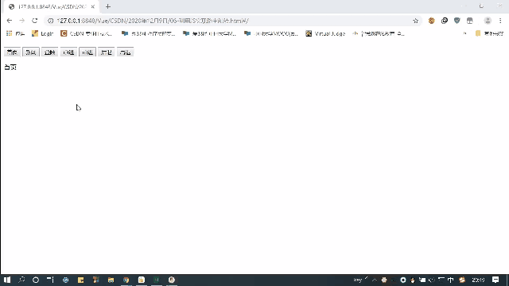Open a new browser tab

click(x=108, y=6)
